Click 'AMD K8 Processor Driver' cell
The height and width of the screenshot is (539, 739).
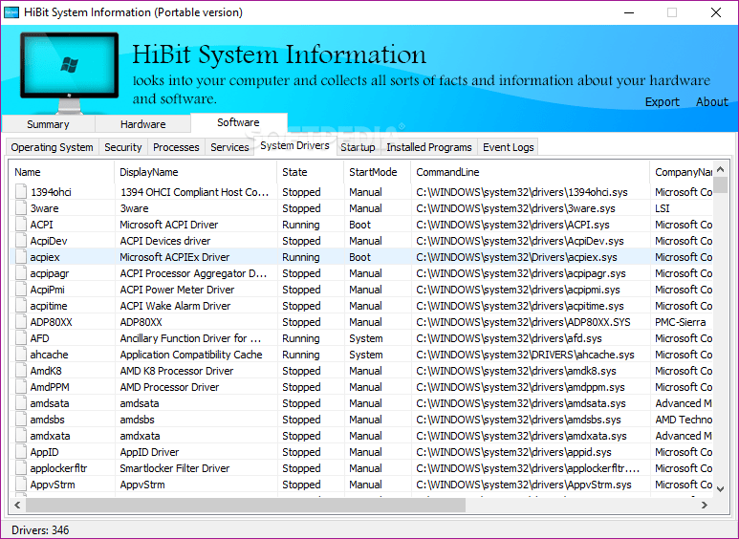coord(176,371)
